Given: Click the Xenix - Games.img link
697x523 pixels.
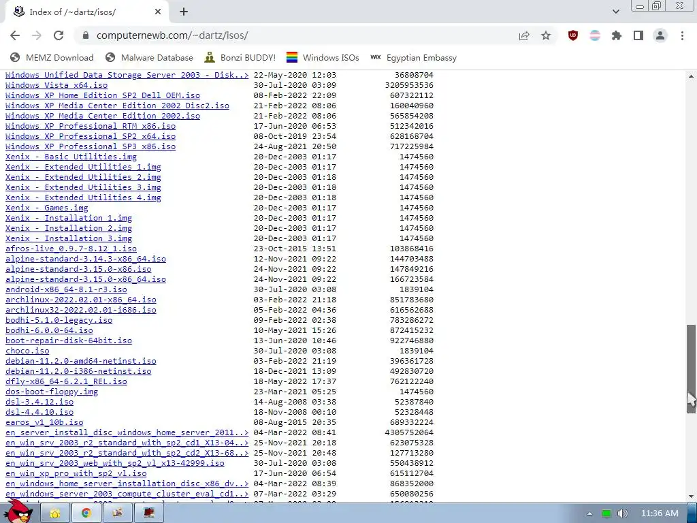Looking at the screenshot, I should [47, 208].
